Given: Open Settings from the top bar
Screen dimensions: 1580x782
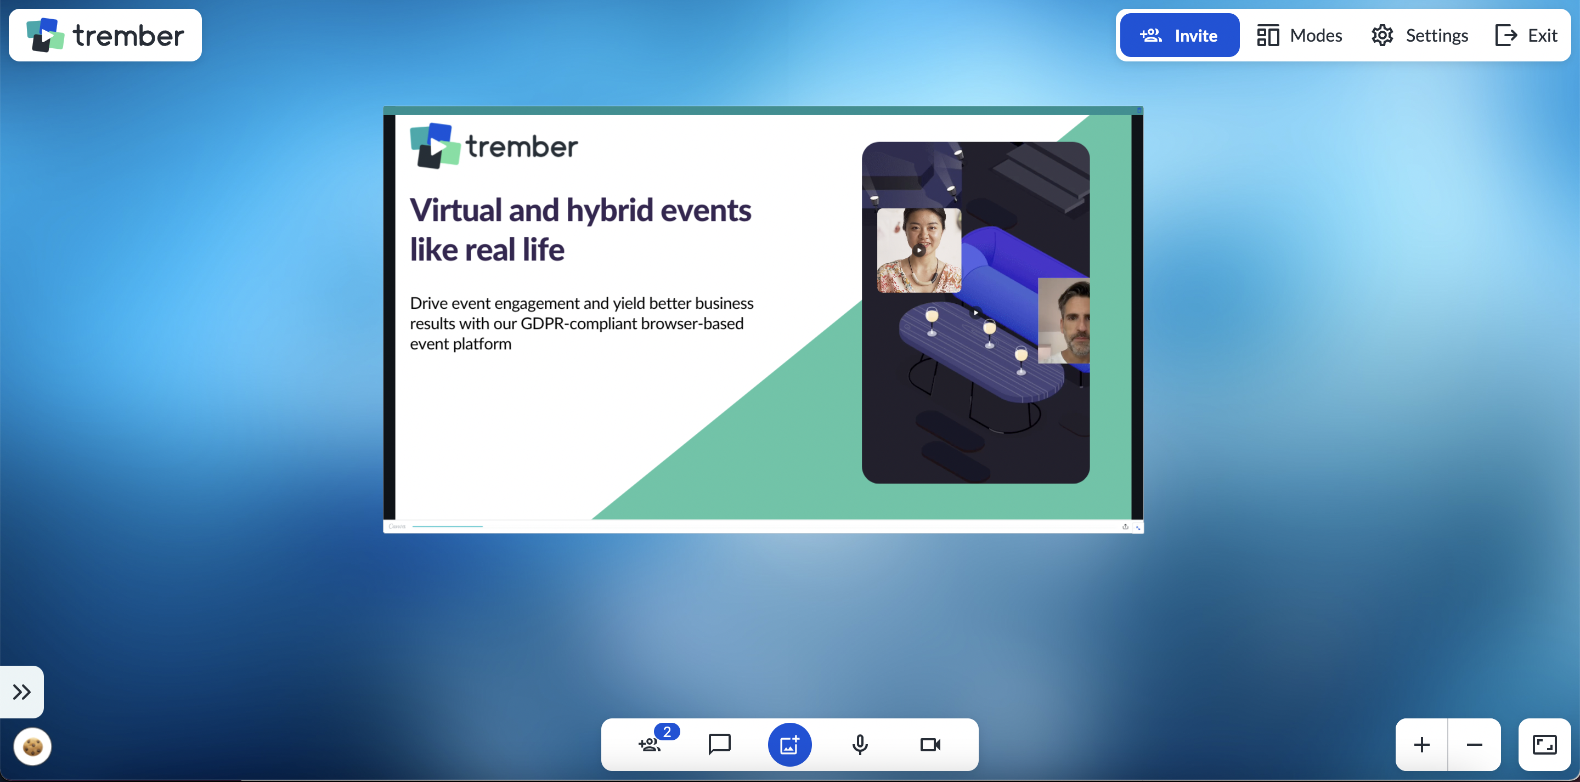Looking at the screenshot, I should [x=1419, y=36].
